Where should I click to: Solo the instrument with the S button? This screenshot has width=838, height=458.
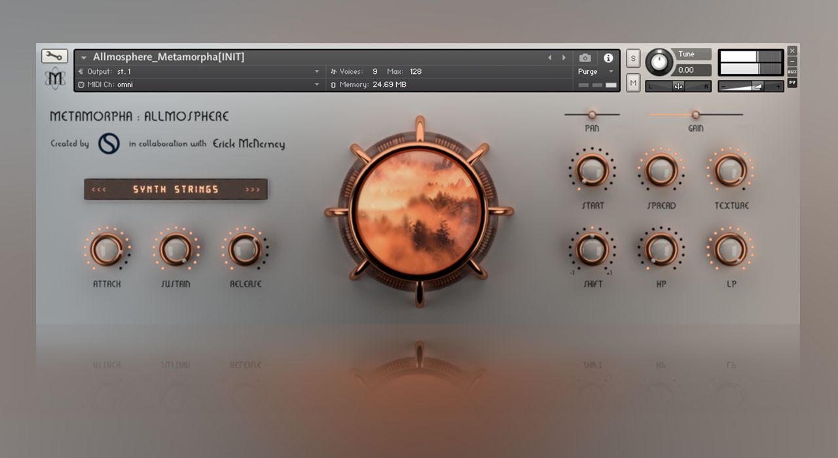click(632, 58)
